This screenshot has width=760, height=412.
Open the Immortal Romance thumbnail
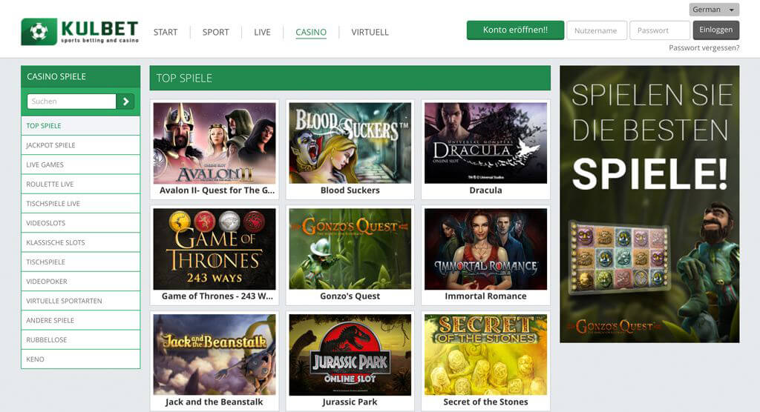pos(485,249)
